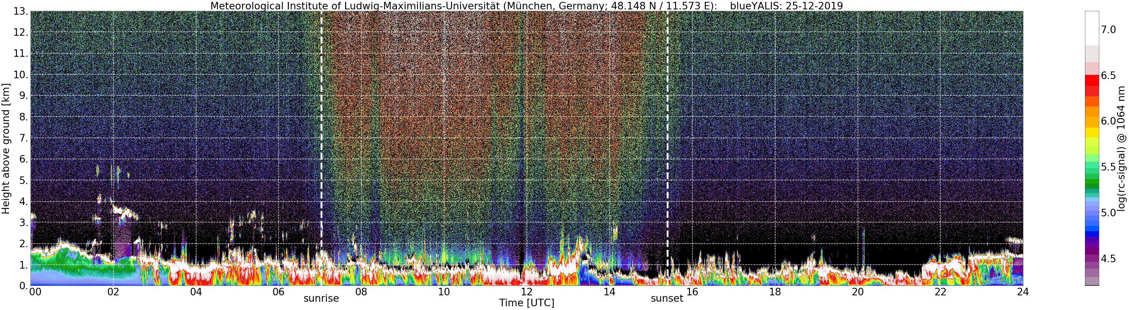This screenshot has width=1129, height=310.
Task: Click the x-axis tick label '14'
Action: tap(609, 292)
